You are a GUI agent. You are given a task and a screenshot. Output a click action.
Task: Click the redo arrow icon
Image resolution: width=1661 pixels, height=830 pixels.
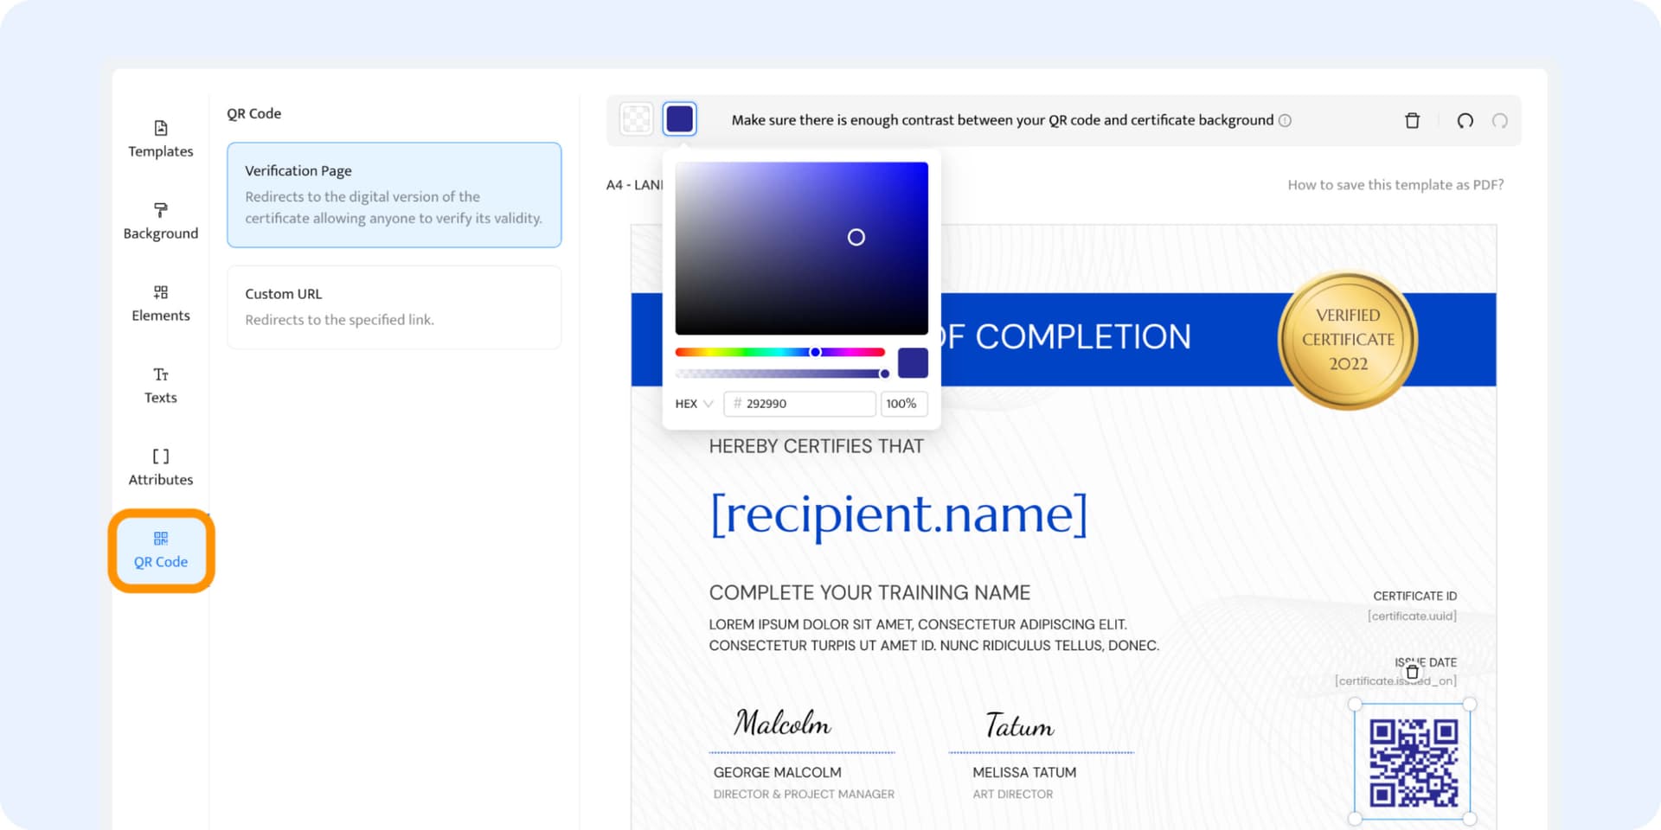click(1500, 120)
